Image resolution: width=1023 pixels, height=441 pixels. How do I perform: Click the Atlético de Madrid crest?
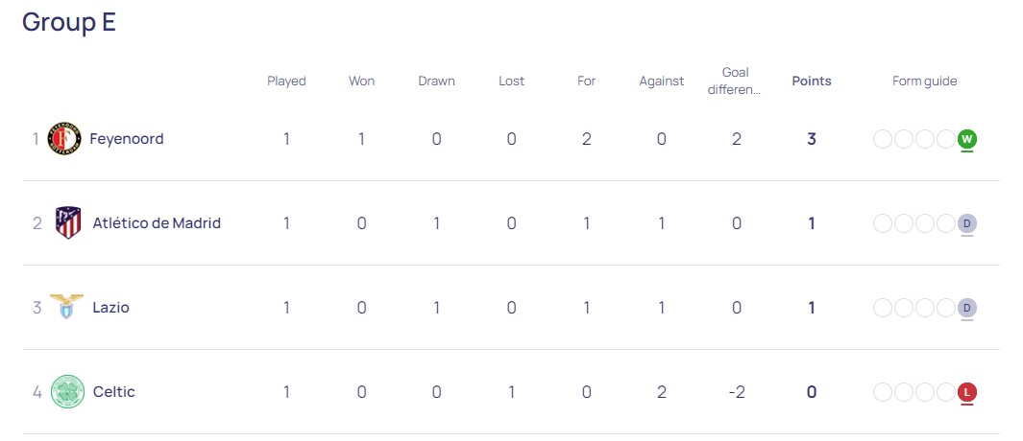coord(68,222)
